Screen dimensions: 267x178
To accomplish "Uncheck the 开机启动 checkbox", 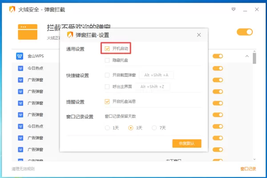I will click(107, 49).
